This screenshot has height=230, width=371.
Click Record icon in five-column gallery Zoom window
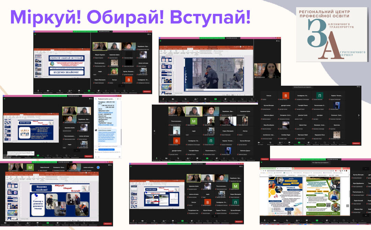click(217, 158)
